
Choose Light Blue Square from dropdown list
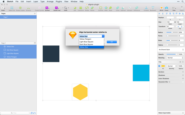coord(91,42)
